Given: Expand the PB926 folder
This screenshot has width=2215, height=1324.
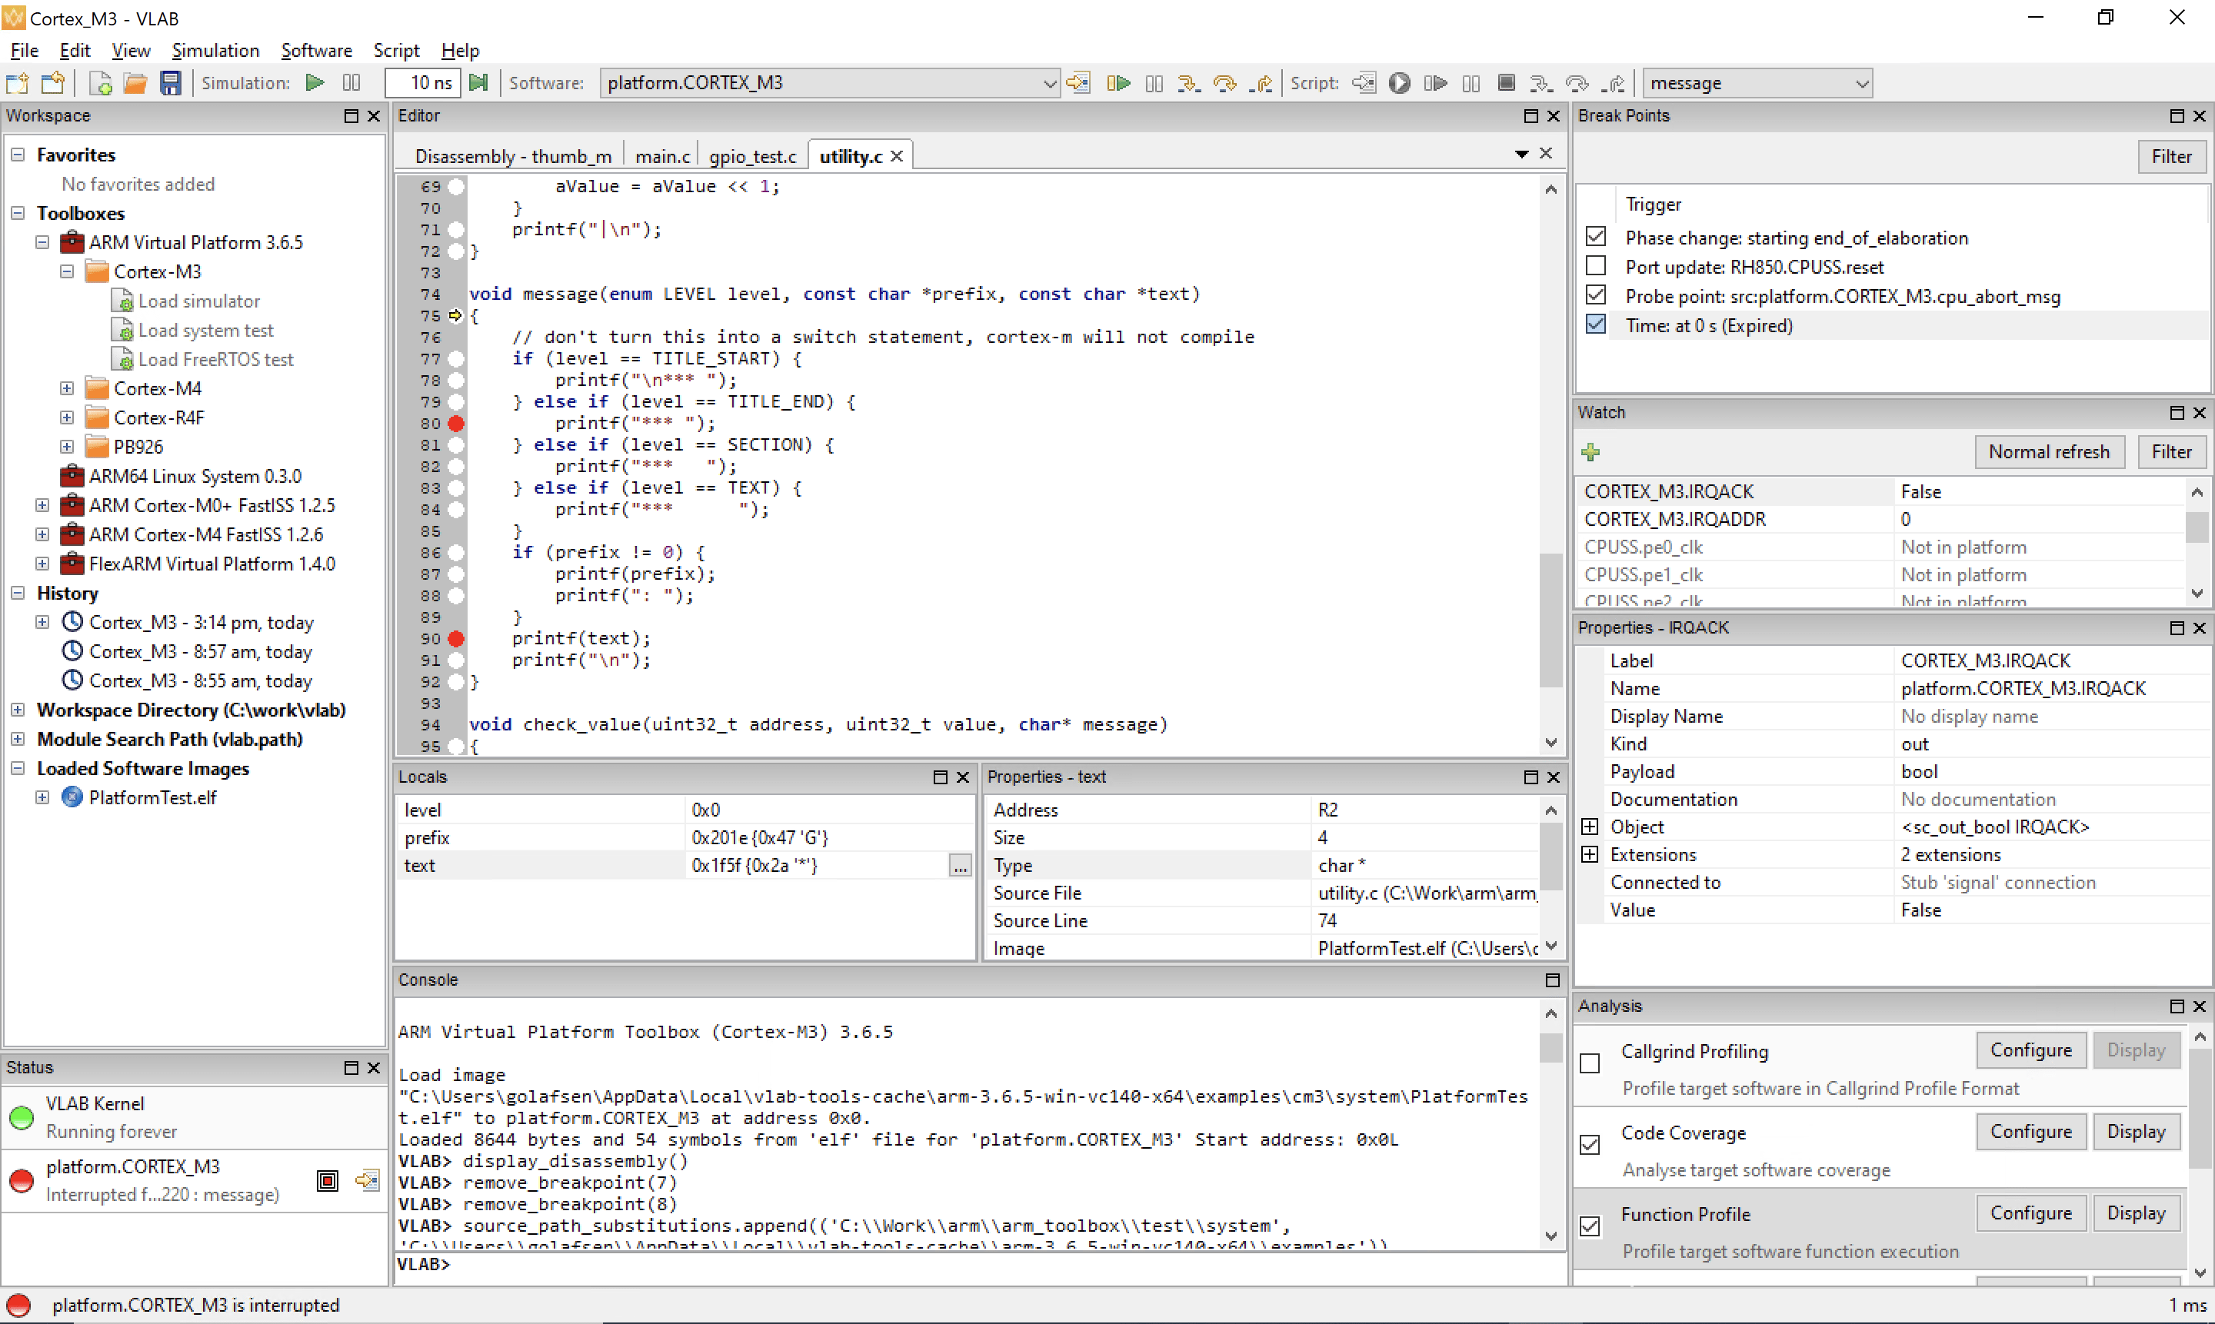Looking at the screenshot, I should tap(66, 446).
